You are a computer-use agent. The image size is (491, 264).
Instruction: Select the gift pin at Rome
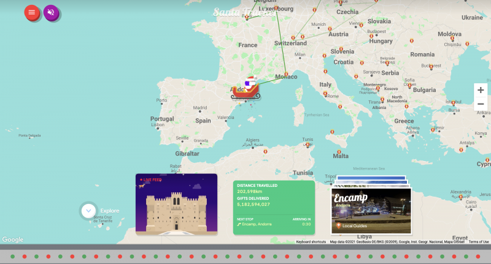[x=325, y=94]
